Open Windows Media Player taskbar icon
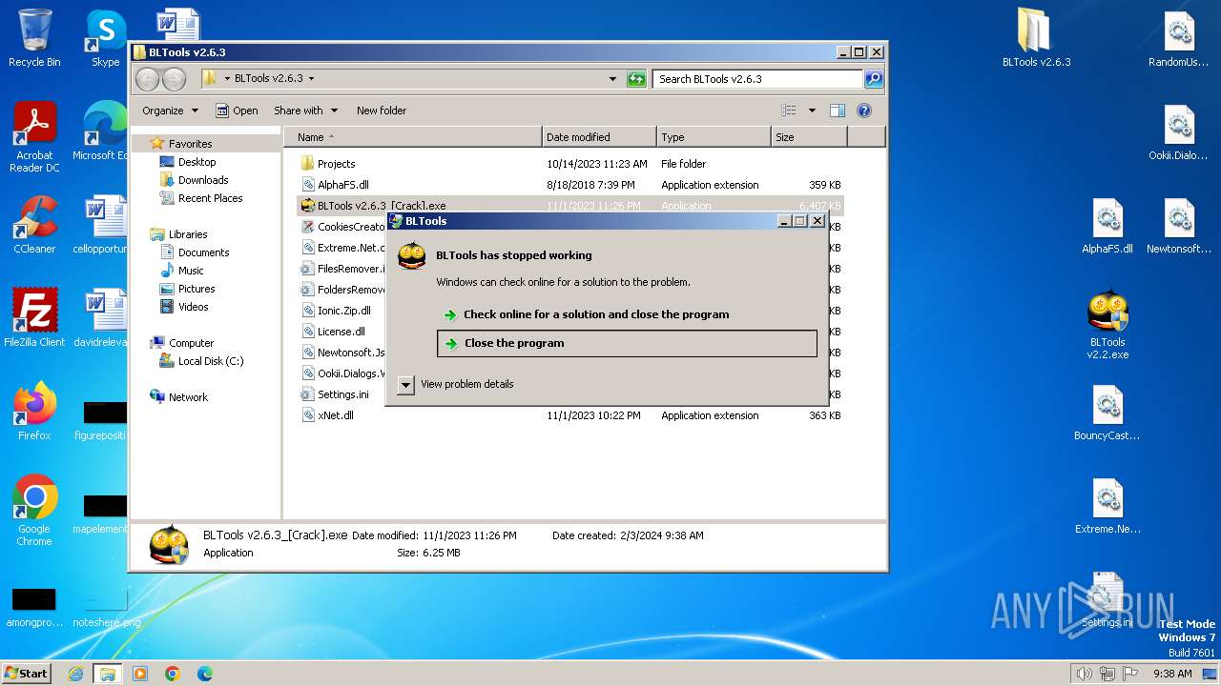Screen dimensions: 1221x686 click(140, 674)
